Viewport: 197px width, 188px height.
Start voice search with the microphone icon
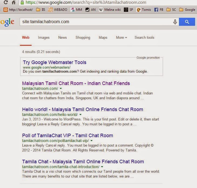[175, 22]
